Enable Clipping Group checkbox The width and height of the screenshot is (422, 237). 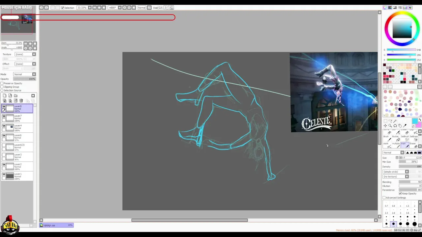(x=2, y=87)
